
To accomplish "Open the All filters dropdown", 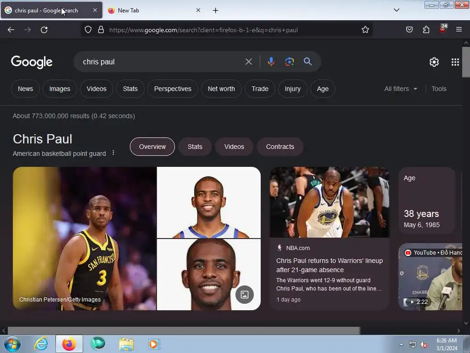I will point(400,89).
